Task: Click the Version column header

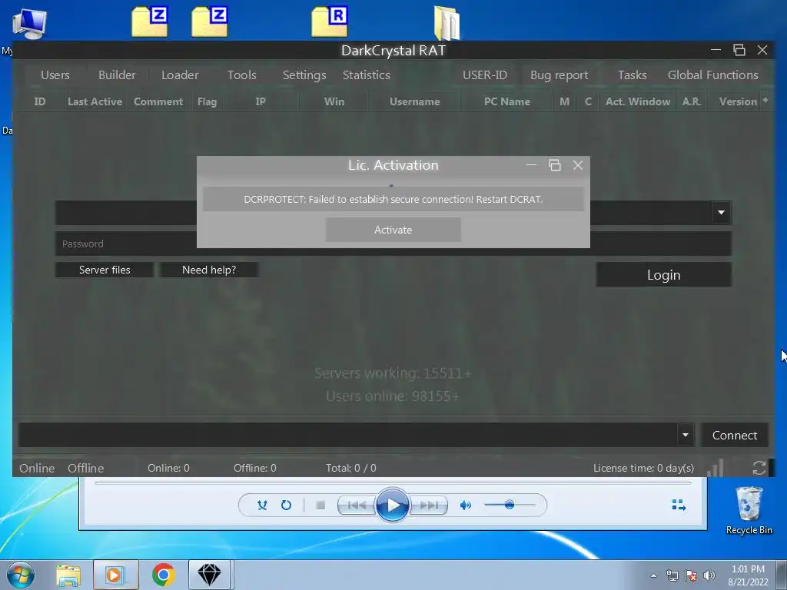Action: pyautogui.click(x=738, y=101)
